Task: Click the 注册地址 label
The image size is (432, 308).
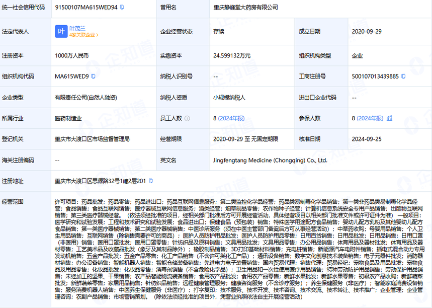Action: [13, 181]
